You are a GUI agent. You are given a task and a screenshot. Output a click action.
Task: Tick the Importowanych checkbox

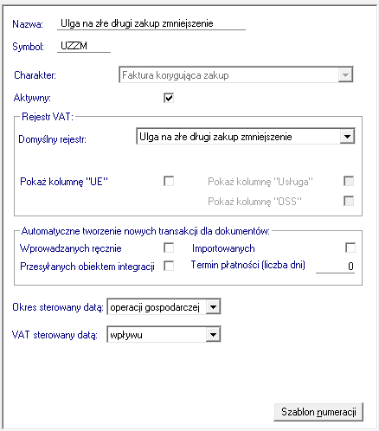[x=350, y=248]
